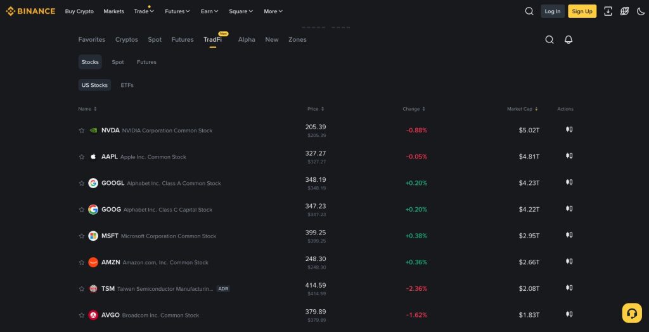The height and width of the screenshot is (332, 649).
Task: Favorite MSFT with its star icon
Action: (82, 236)
